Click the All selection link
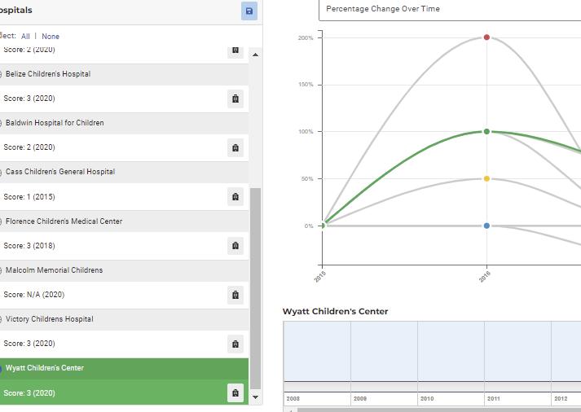 [26, 37]
